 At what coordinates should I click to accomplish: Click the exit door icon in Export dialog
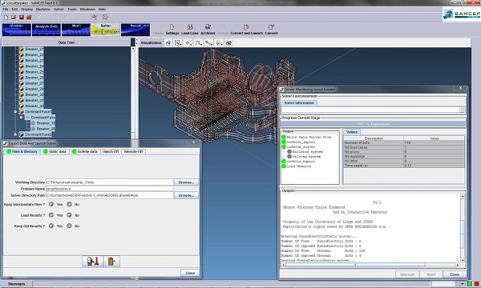[x=111, y=262]
